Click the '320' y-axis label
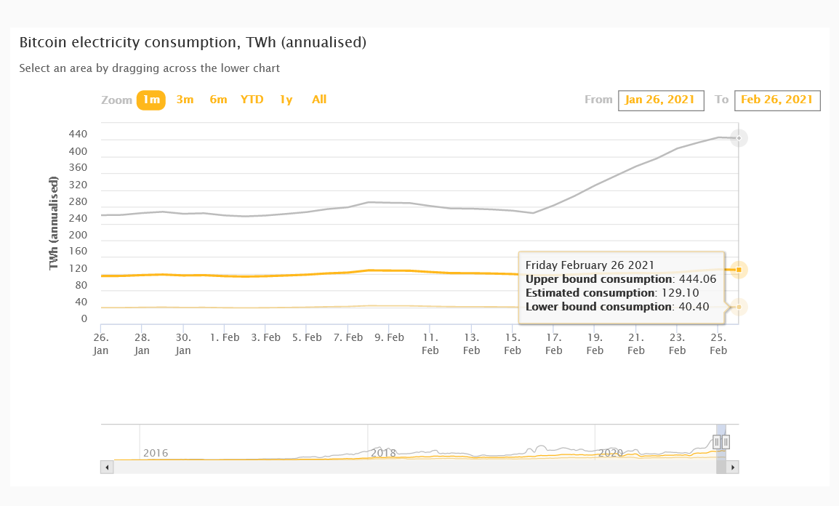This screenshot has height=506, width=839. tap(78, 185)
